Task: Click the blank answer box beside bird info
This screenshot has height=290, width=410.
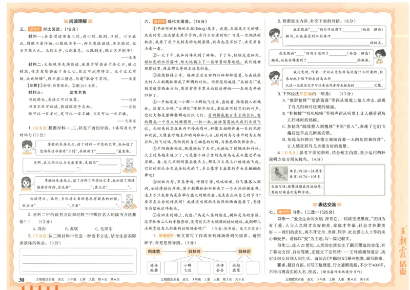Action: pyautogui.click(x=354, y=180)
